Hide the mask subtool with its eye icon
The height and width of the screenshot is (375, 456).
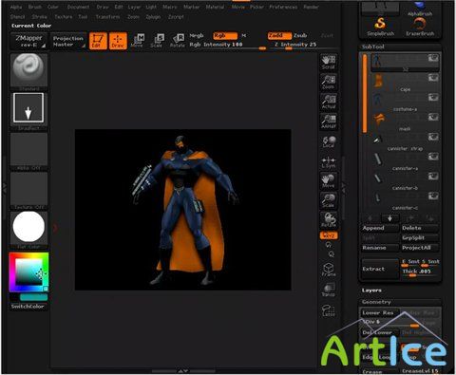coord(433,117)
